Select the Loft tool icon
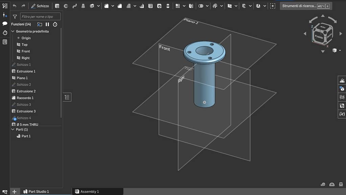This screenshot has width=346, height=195. pos(83,6)
